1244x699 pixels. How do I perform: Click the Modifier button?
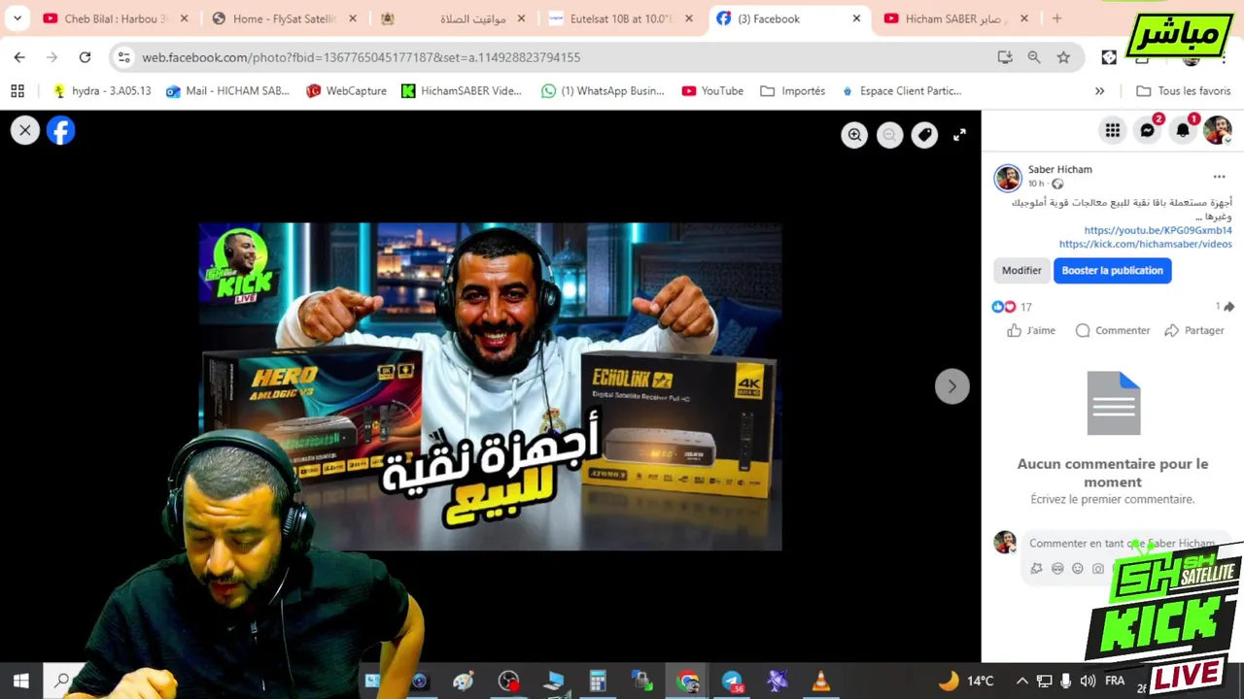click(x=1021, y=271)
